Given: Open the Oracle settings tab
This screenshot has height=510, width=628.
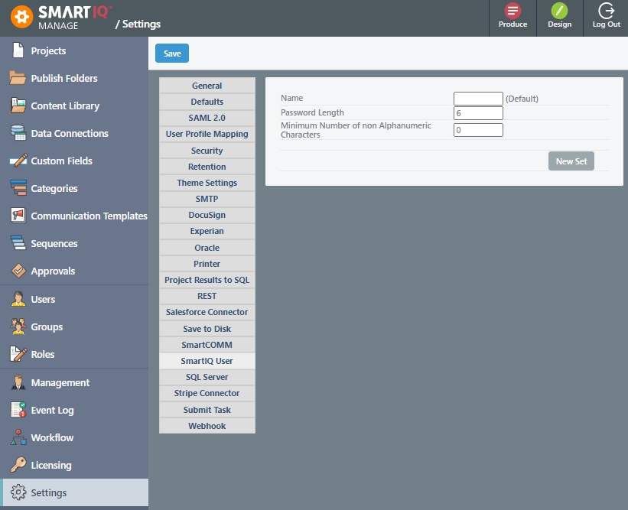Looking at the screenshot, I should pyautogui.click(x=207, y=248).
